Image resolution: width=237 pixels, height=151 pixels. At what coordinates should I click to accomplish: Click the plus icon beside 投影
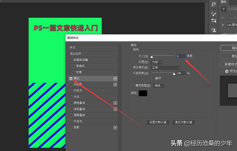pos(115,128)
